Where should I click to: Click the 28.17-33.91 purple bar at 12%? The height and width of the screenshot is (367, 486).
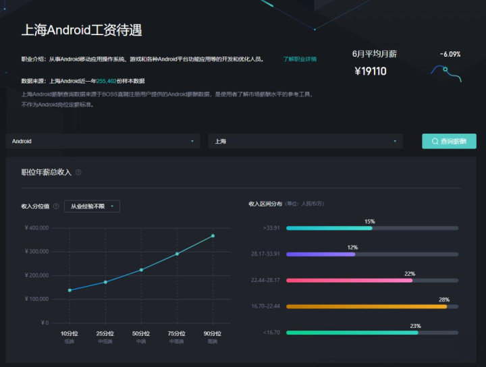pos(321,254)
